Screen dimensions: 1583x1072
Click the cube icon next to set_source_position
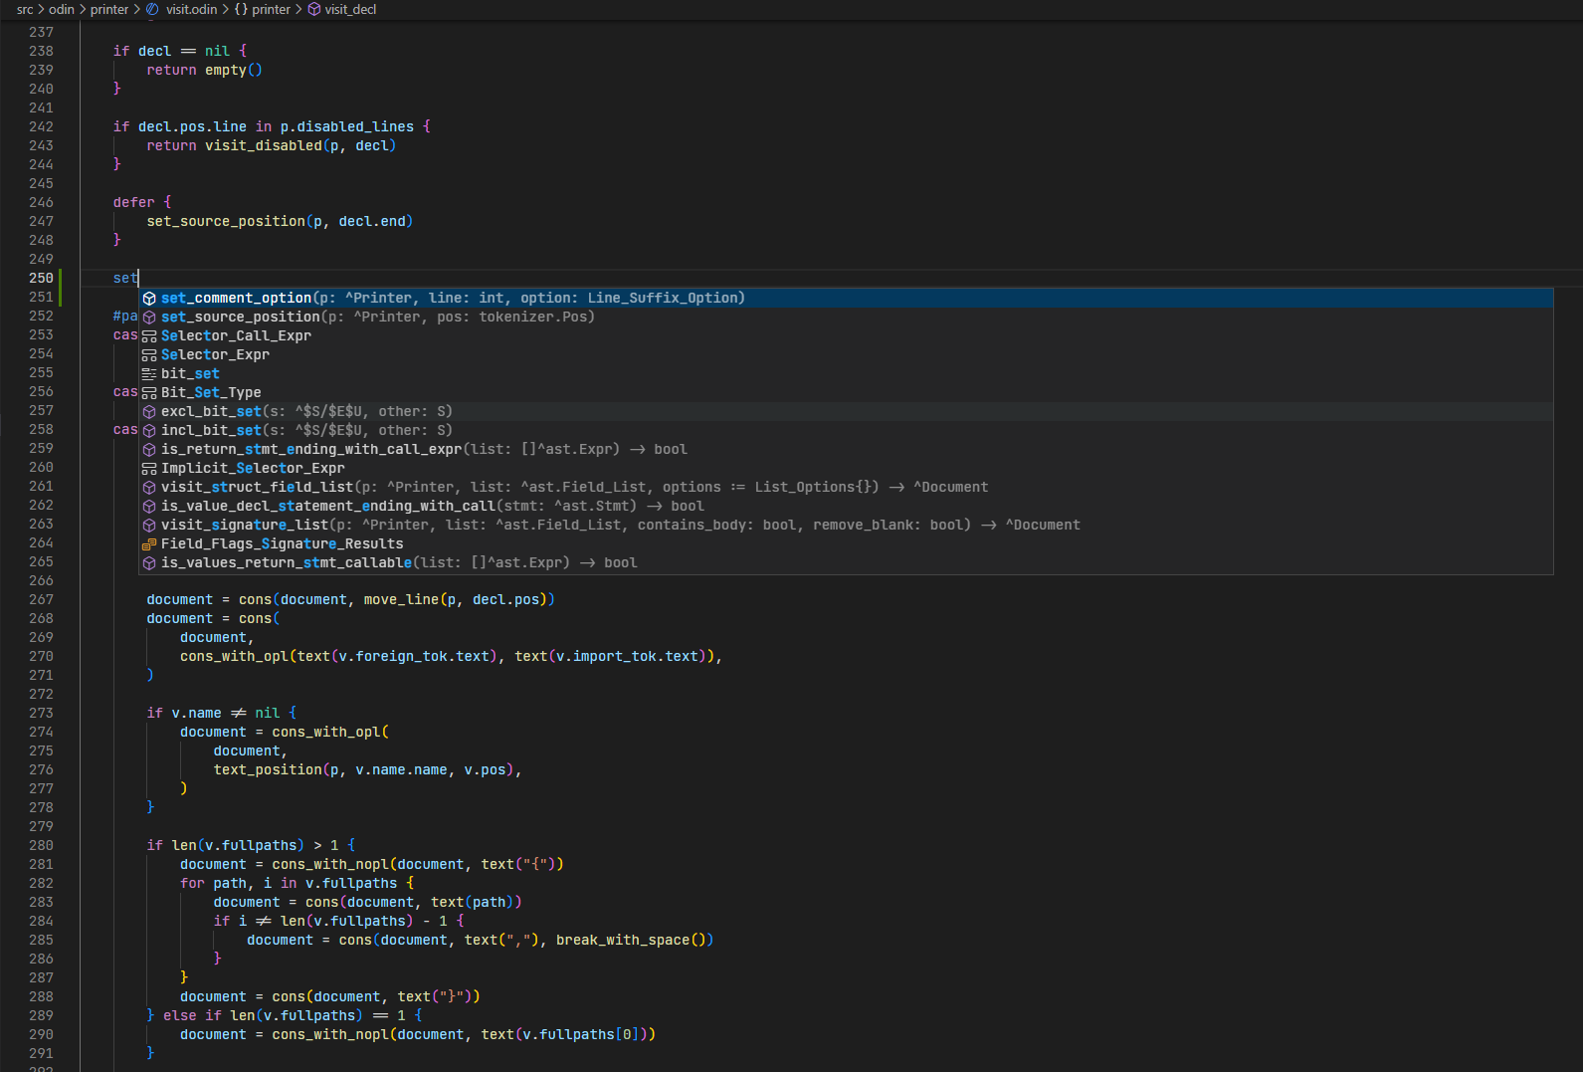[149, 318]
